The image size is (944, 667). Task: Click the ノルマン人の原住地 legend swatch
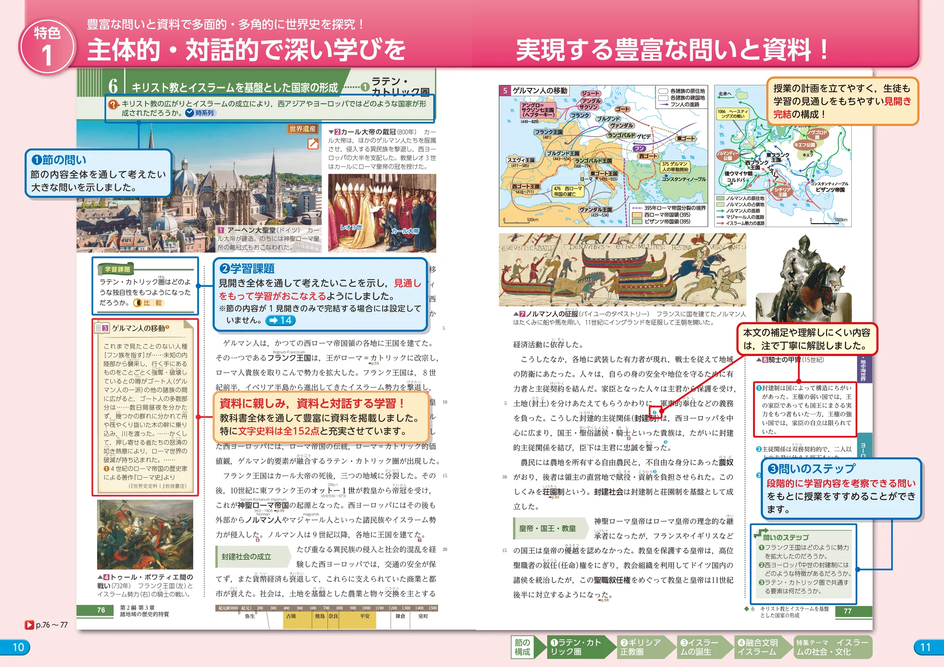coord(721,198)
